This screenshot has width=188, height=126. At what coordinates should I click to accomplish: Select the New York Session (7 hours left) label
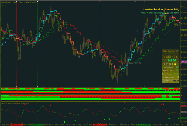click(x=160, y=13)
